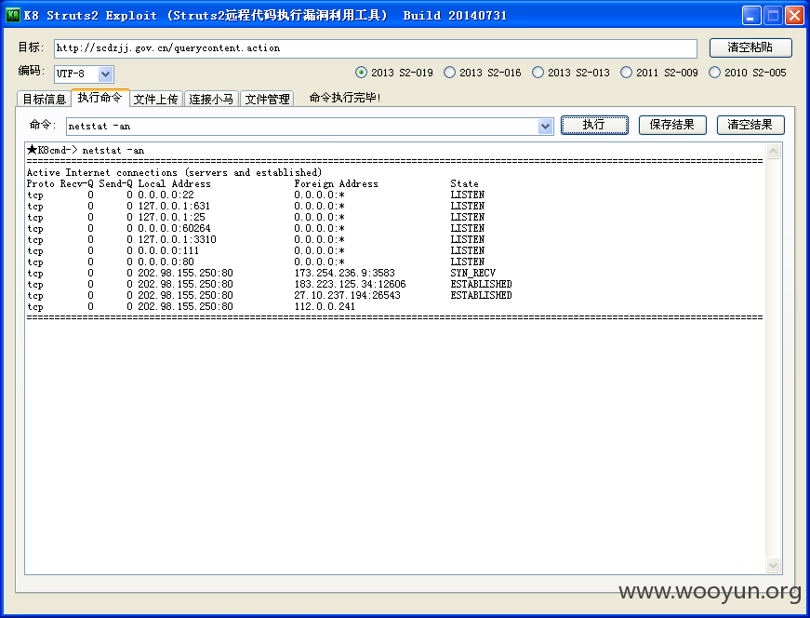Go to the 文件上传 tab

coord(155,99)
